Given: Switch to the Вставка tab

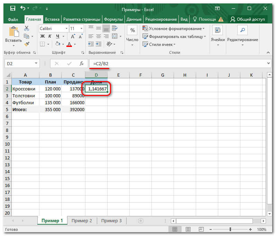Looking at the screenshot, I should tap(52, 19).
